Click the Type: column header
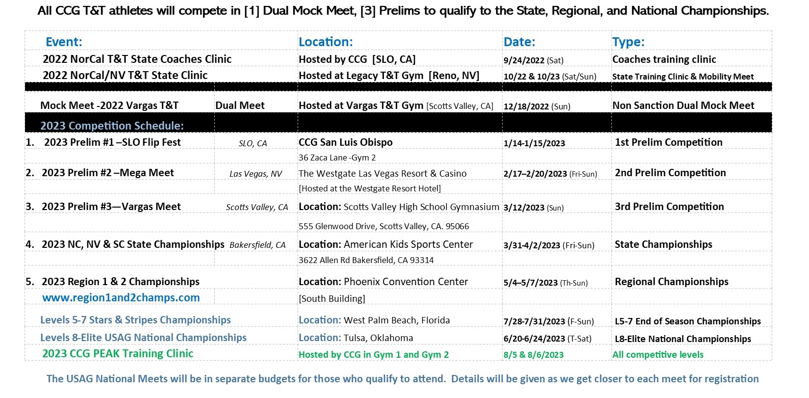This screenshot has height=398, width=809. (628, 42)
